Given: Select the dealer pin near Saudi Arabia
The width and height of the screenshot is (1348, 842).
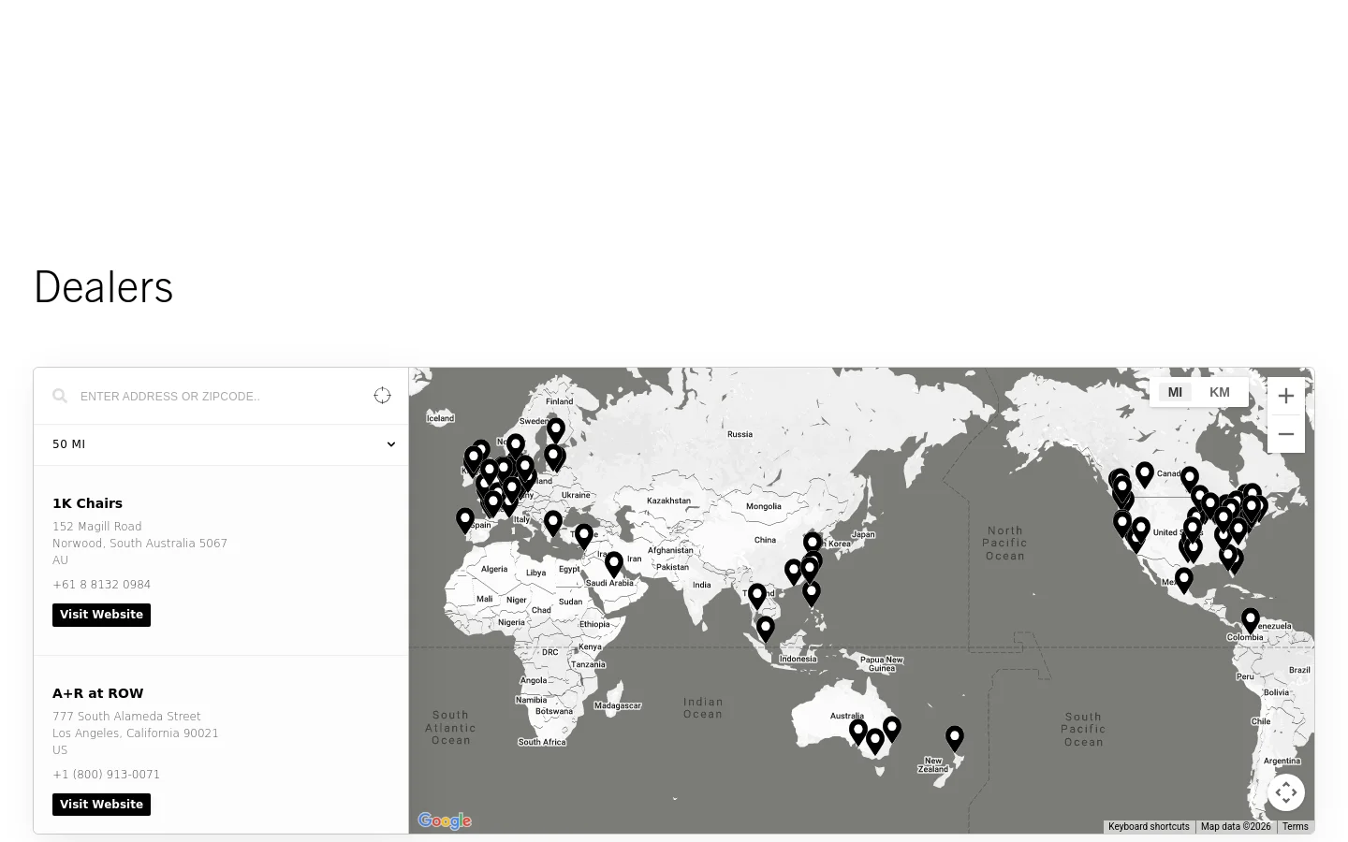Looking at the screenshot, I should point(614,565).
